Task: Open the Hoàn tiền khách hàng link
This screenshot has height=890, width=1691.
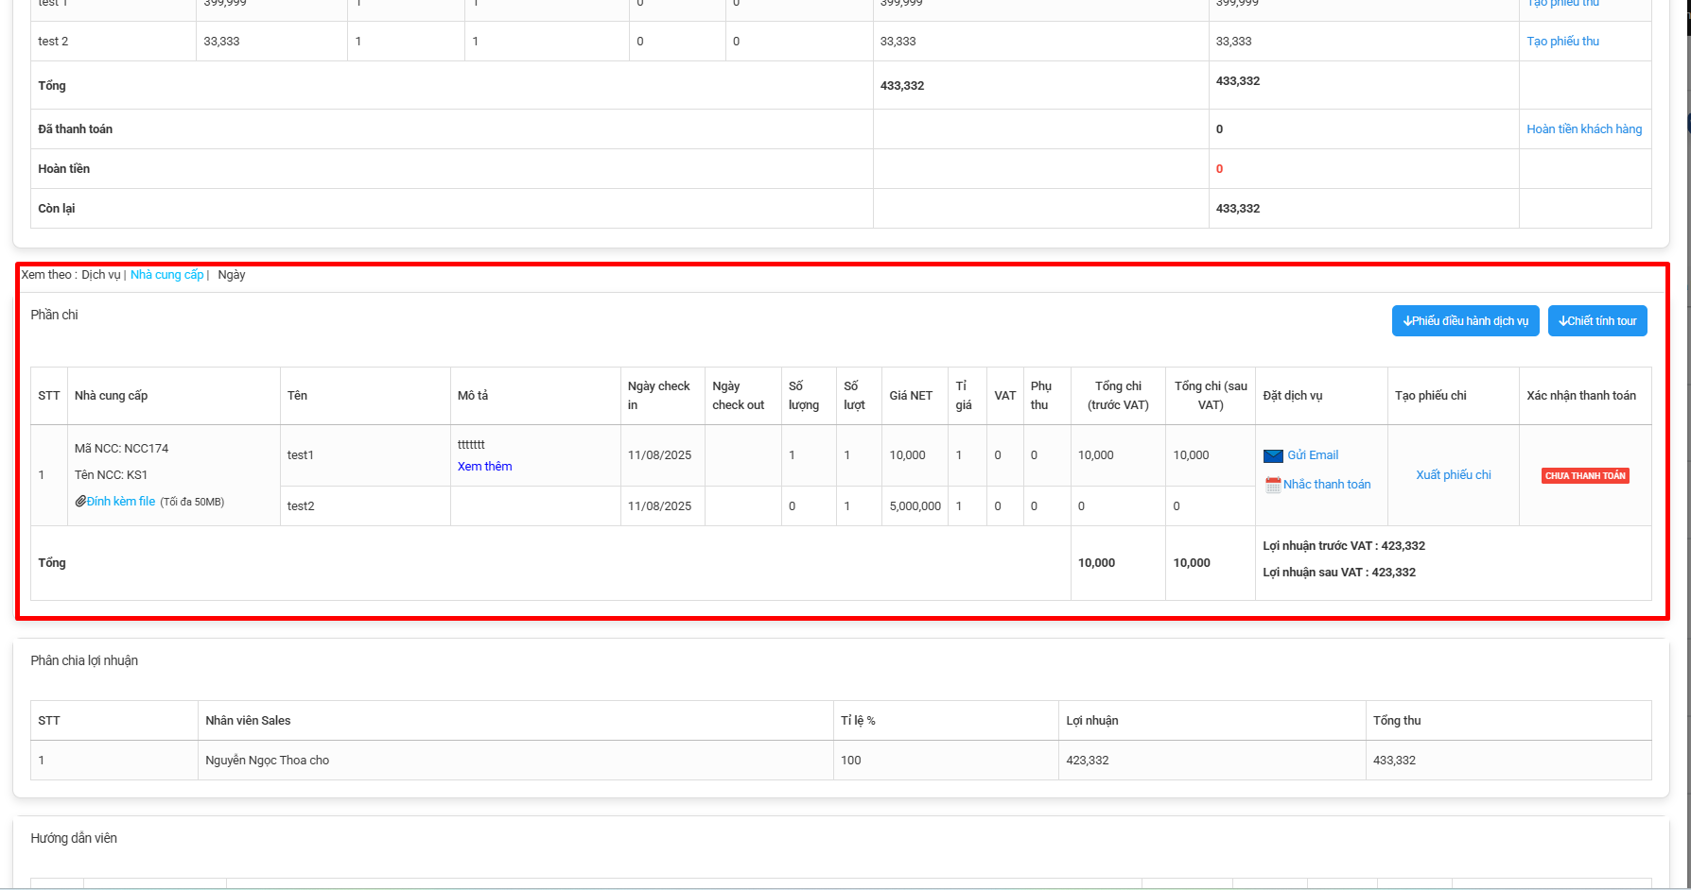Action: tap(1583, 129)
